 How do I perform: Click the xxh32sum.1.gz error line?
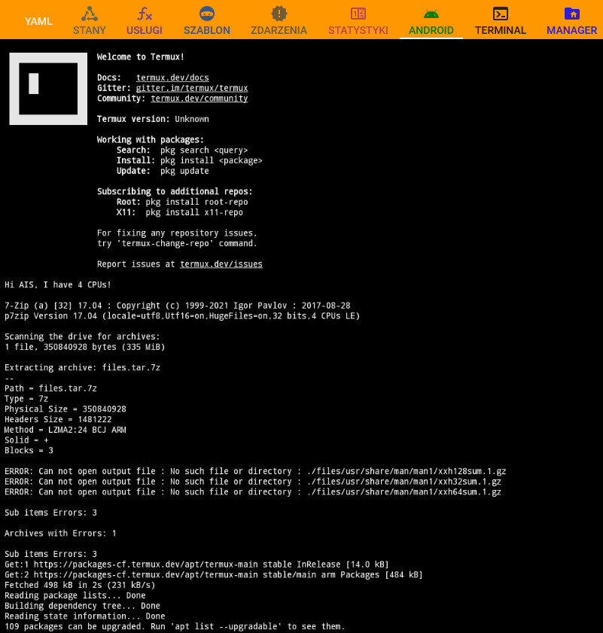pyautogui.click(x=253, y=482)
